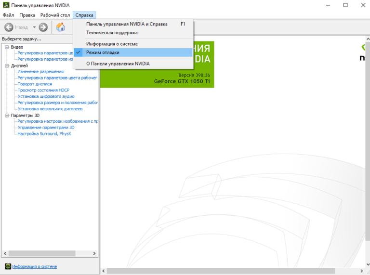
Task: Click the system information icon at bottom left
Action: point(8,266)
